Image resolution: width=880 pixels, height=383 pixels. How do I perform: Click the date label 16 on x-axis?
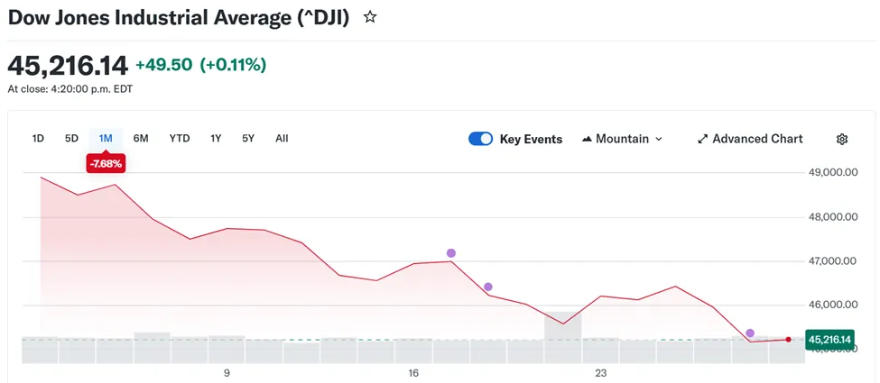click(413, 373)
